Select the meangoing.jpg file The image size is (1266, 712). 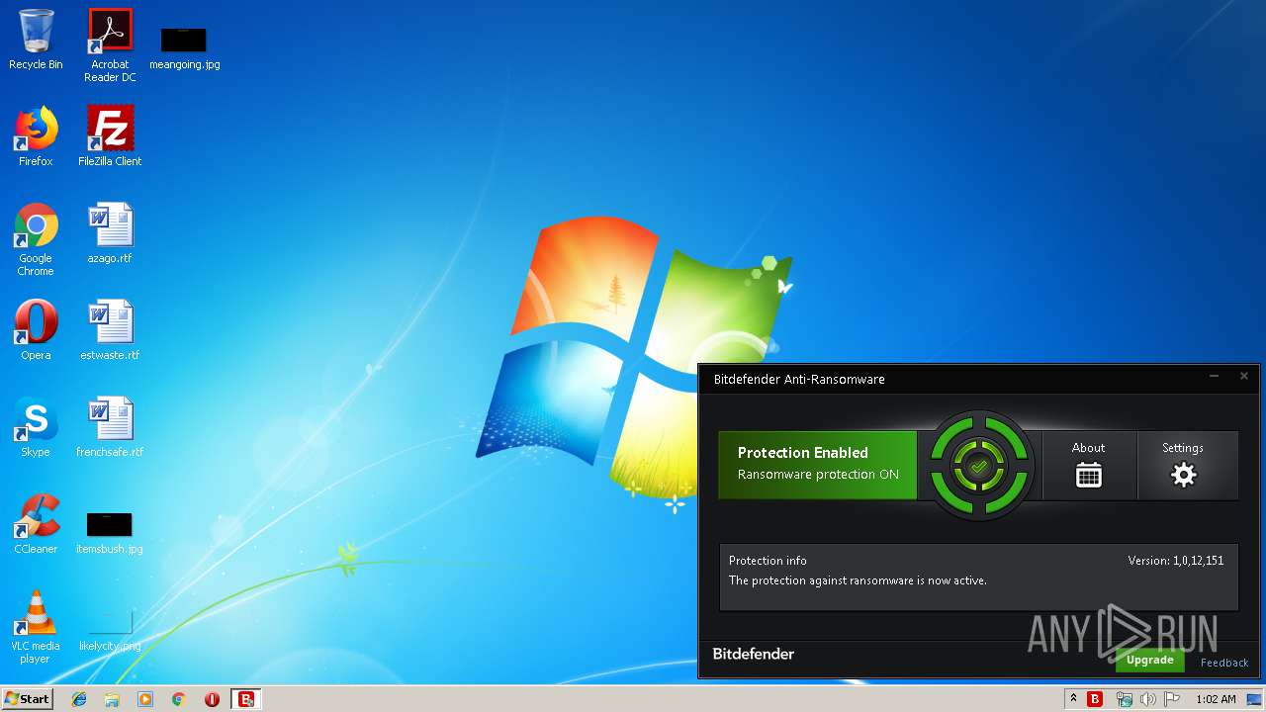coord(184,47)
